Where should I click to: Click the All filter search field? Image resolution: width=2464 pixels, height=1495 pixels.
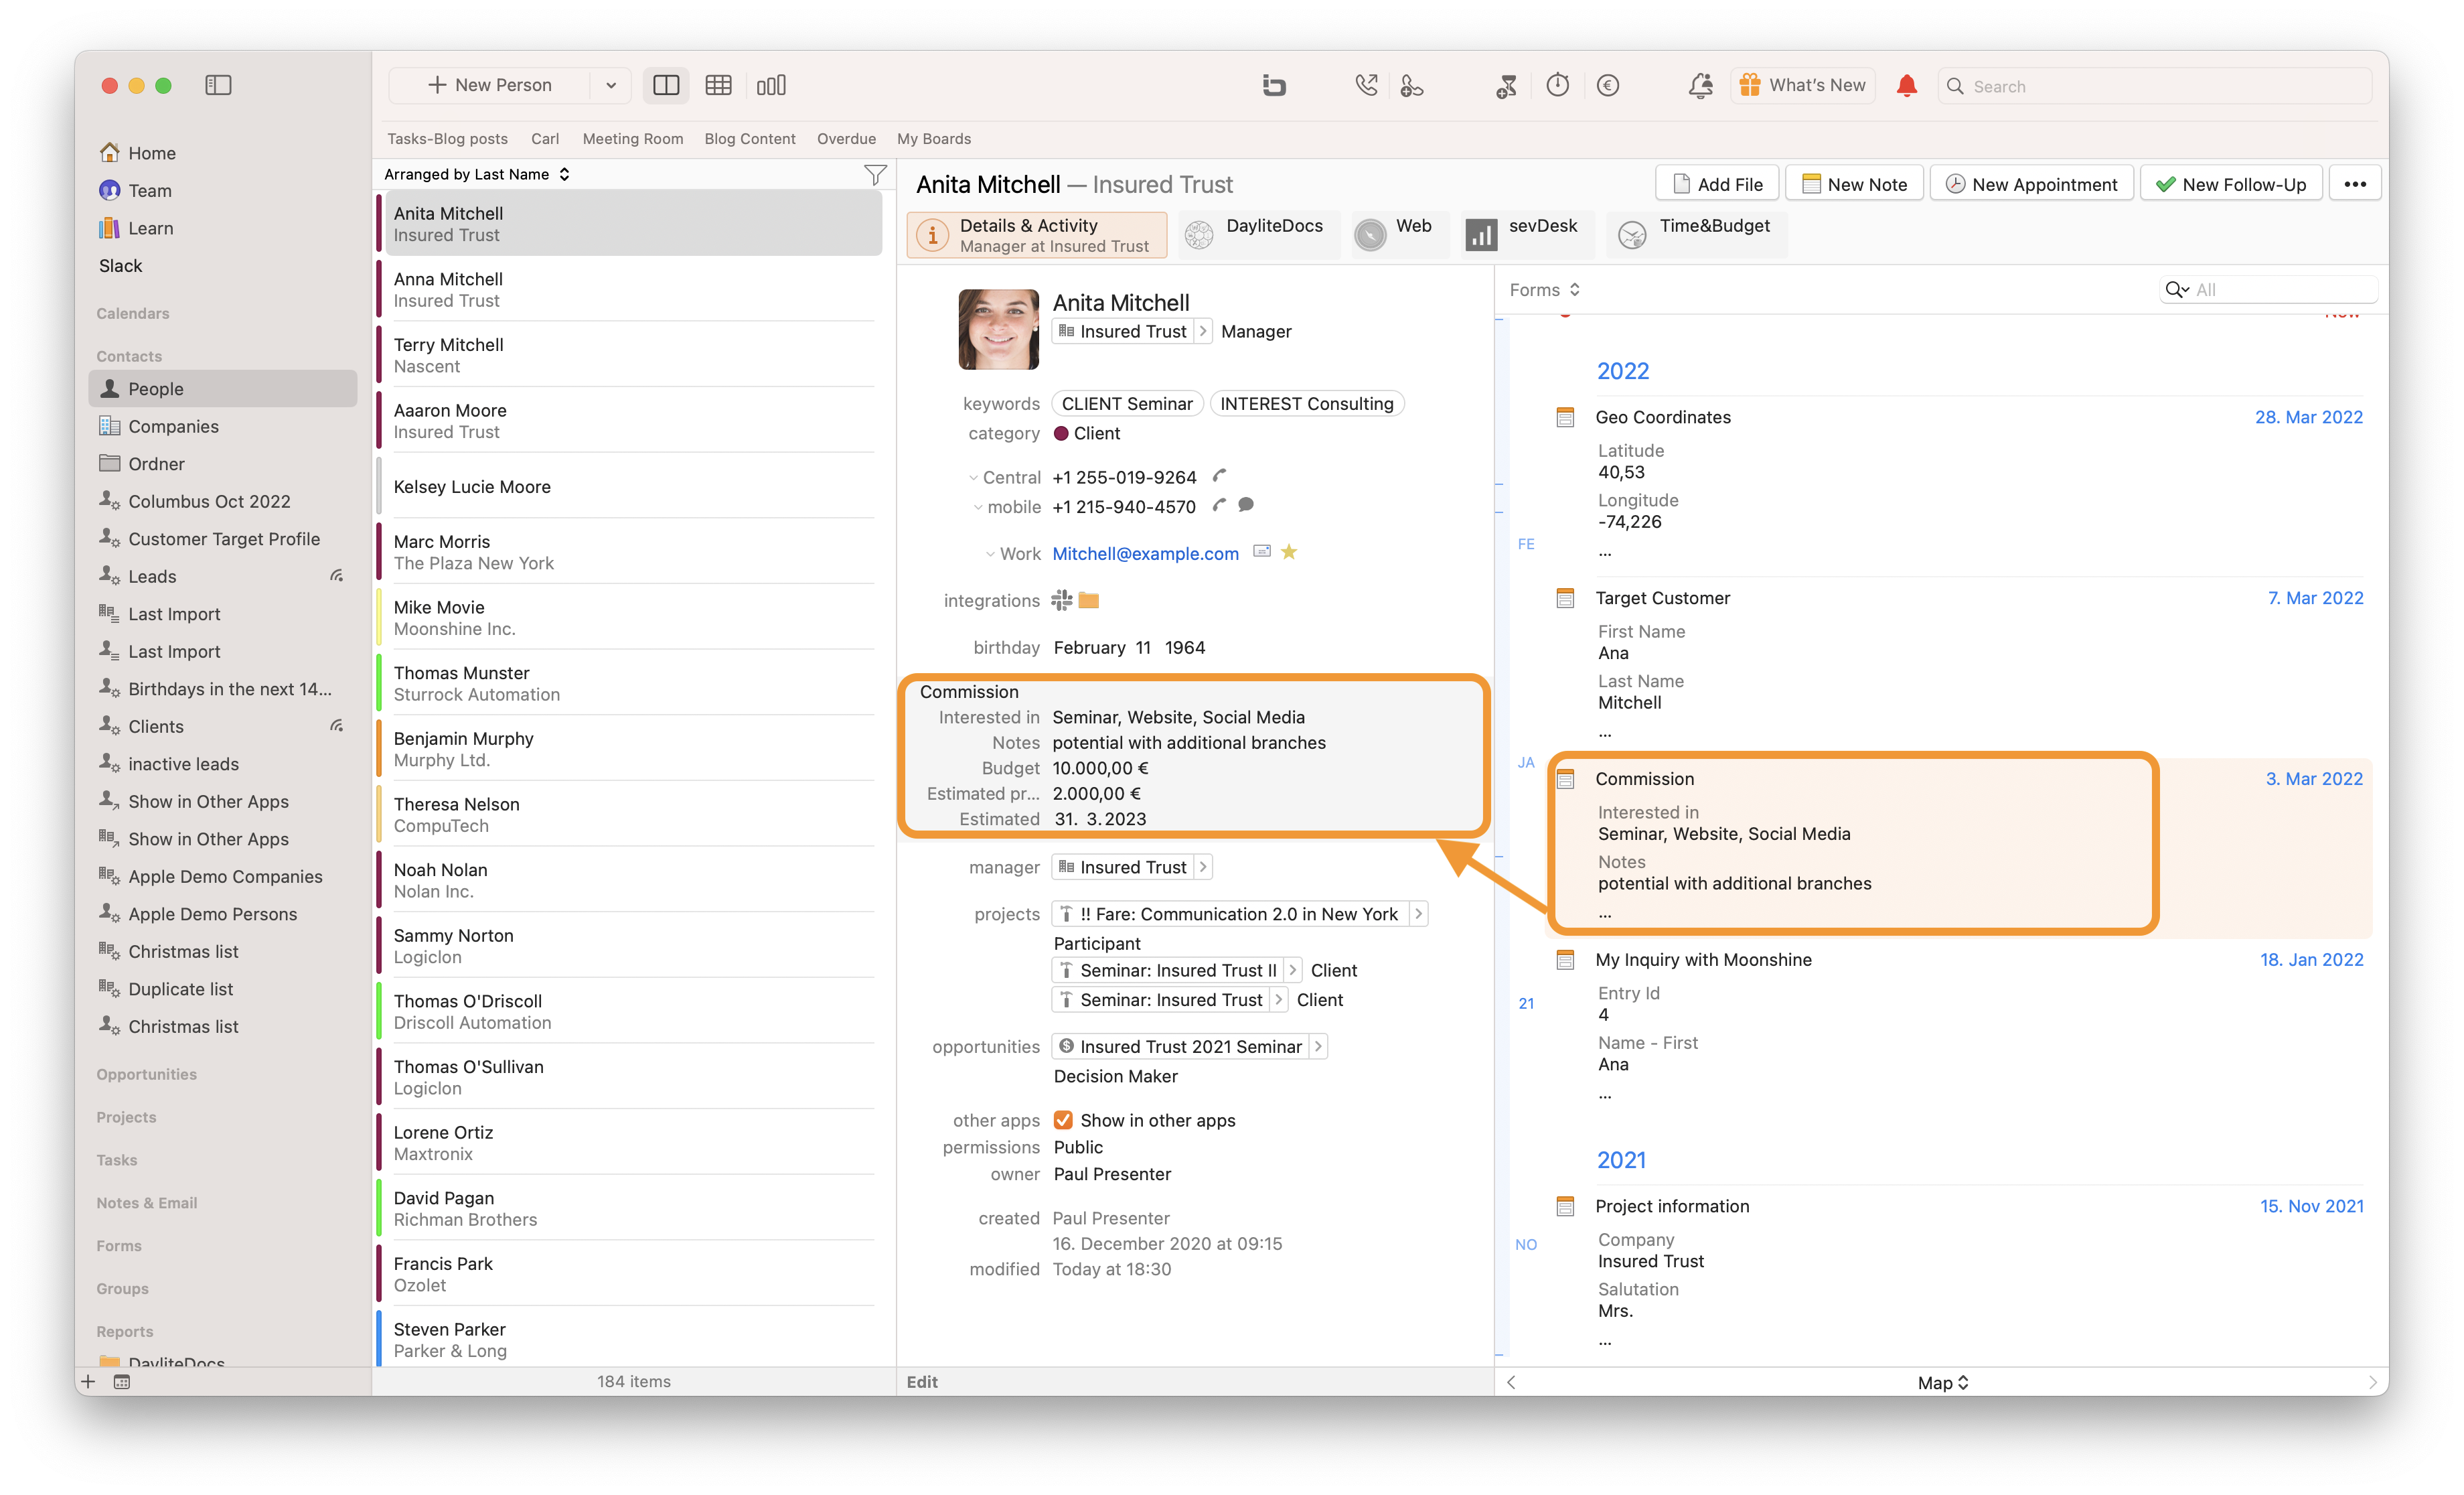coord(2268,289)
